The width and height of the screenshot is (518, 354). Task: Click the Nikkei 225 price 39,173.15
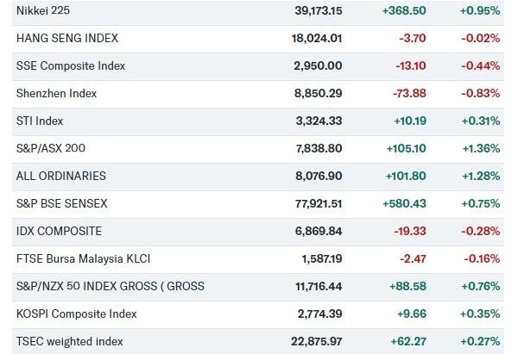[319, 11]
